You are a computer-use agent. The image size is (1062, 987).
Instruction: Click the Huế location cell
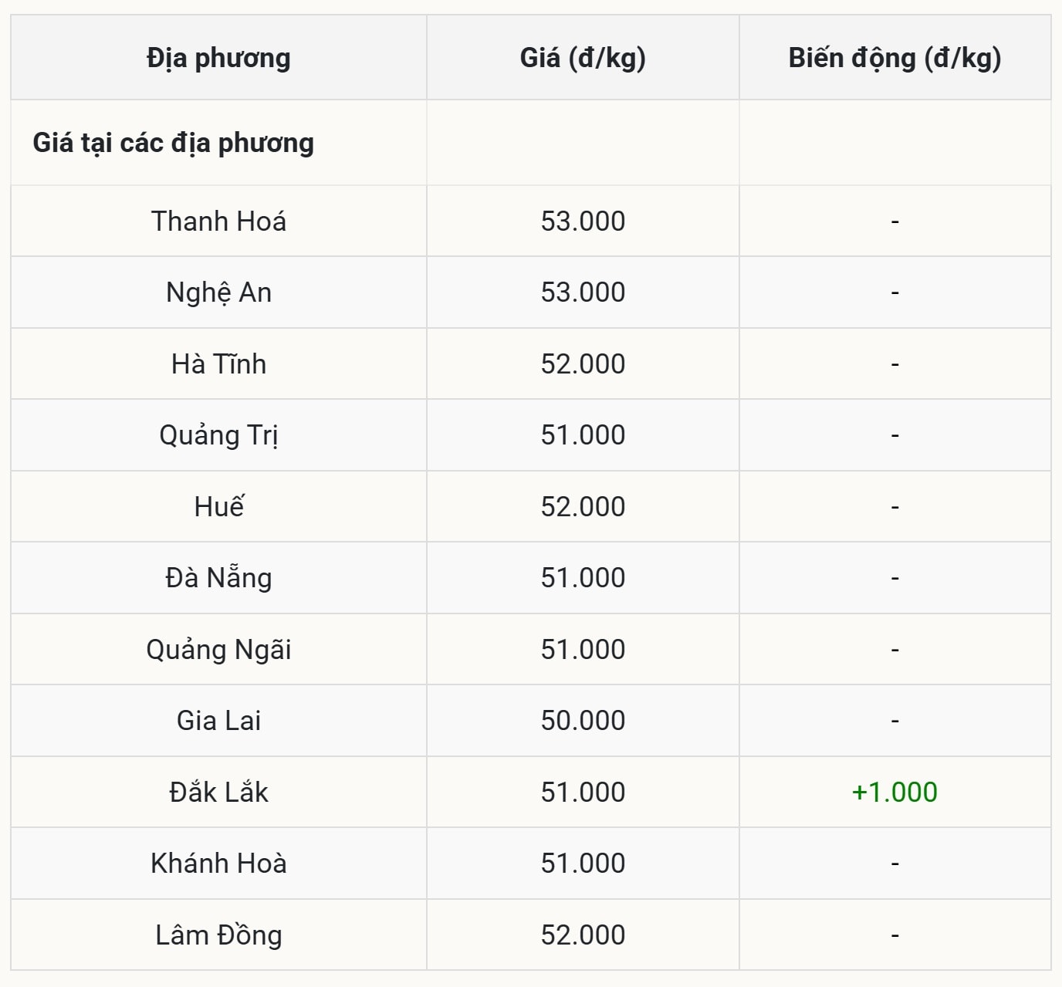218,507
